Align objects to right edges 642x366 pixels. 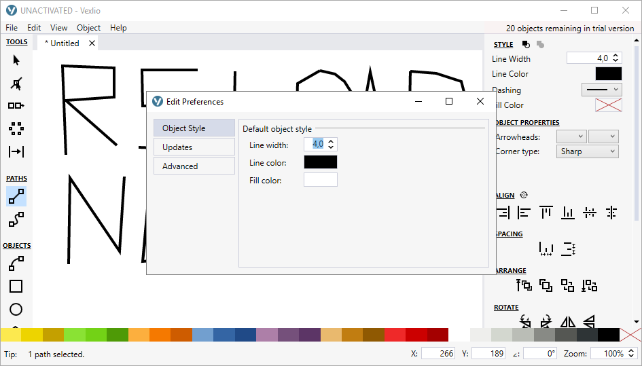pos(503,213)
